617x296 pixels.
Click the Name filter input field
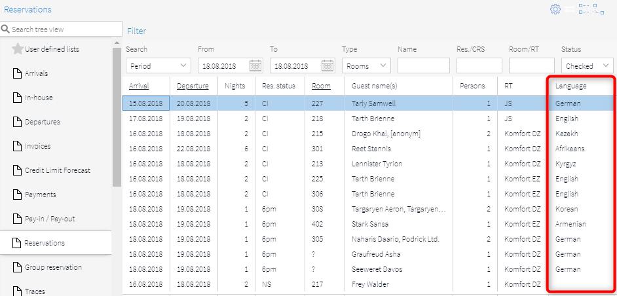coord(423,65)
